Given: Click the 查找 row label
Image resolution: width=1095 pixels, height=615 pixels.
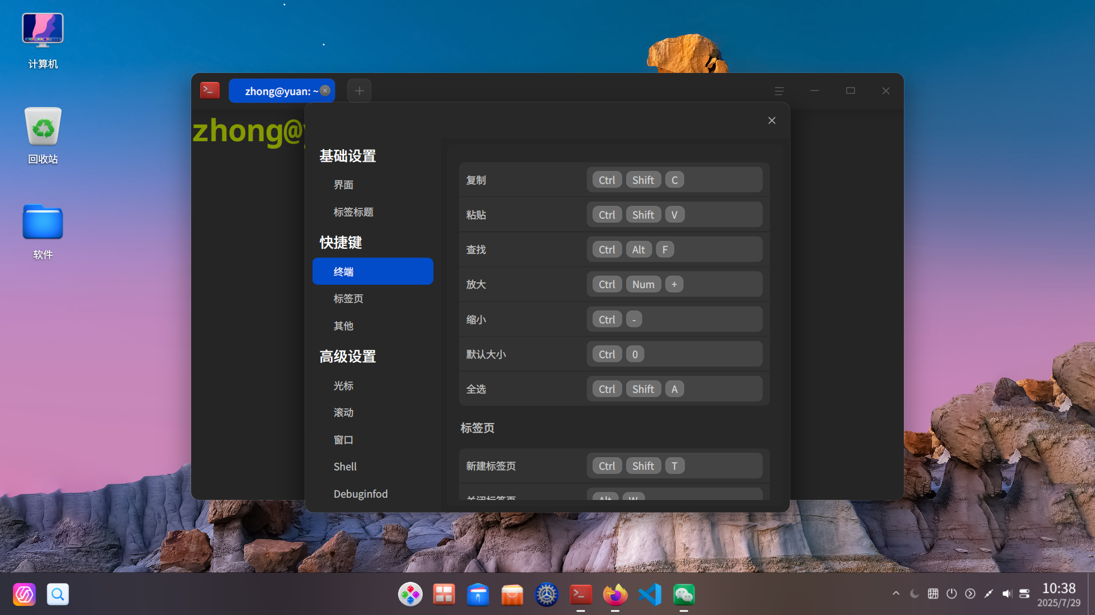Looking at the screenshot, I should point(476,249).
